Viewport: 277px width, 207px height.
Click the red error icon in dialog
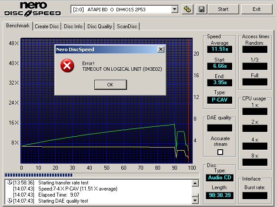pos(67,66)
